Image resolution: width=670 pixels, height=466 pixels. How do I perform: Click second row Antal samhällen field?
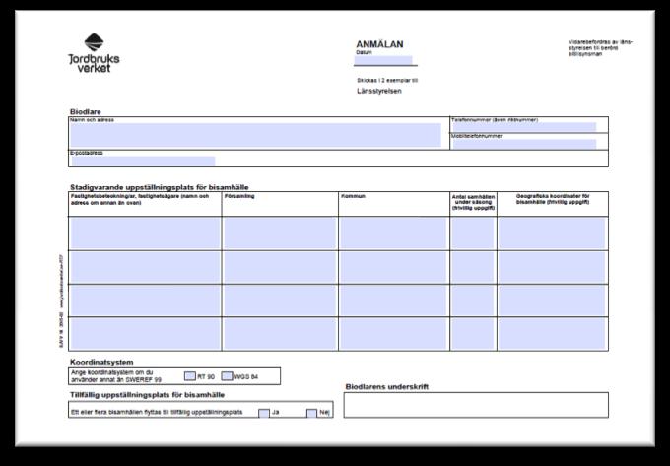tap(473, 267)
